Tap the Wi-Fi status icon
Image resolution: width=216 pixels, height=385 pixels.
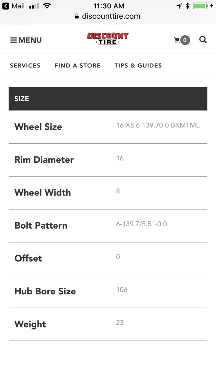pos(47,6)
